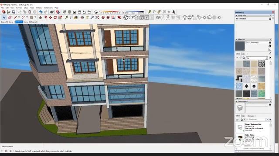
Task: Open Shapes tool dropdown arrow
Action: coord(35,17)
